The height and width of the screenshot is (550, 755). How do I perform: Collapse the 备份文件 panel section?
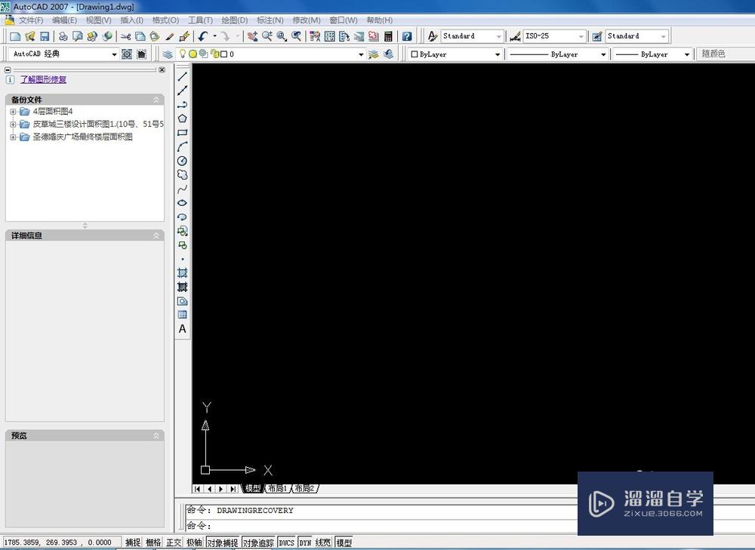click(156, 100)
